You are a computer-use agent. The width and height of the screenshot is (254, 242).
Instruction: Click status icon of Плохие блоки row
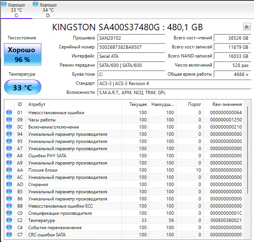9,170
